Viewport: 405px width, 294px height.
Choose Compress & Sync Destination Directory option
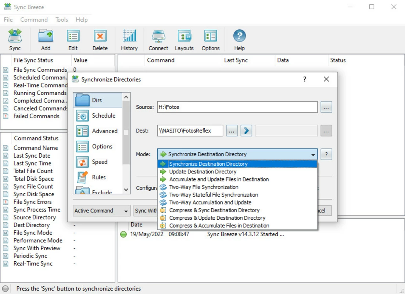[x=237, y=210]
